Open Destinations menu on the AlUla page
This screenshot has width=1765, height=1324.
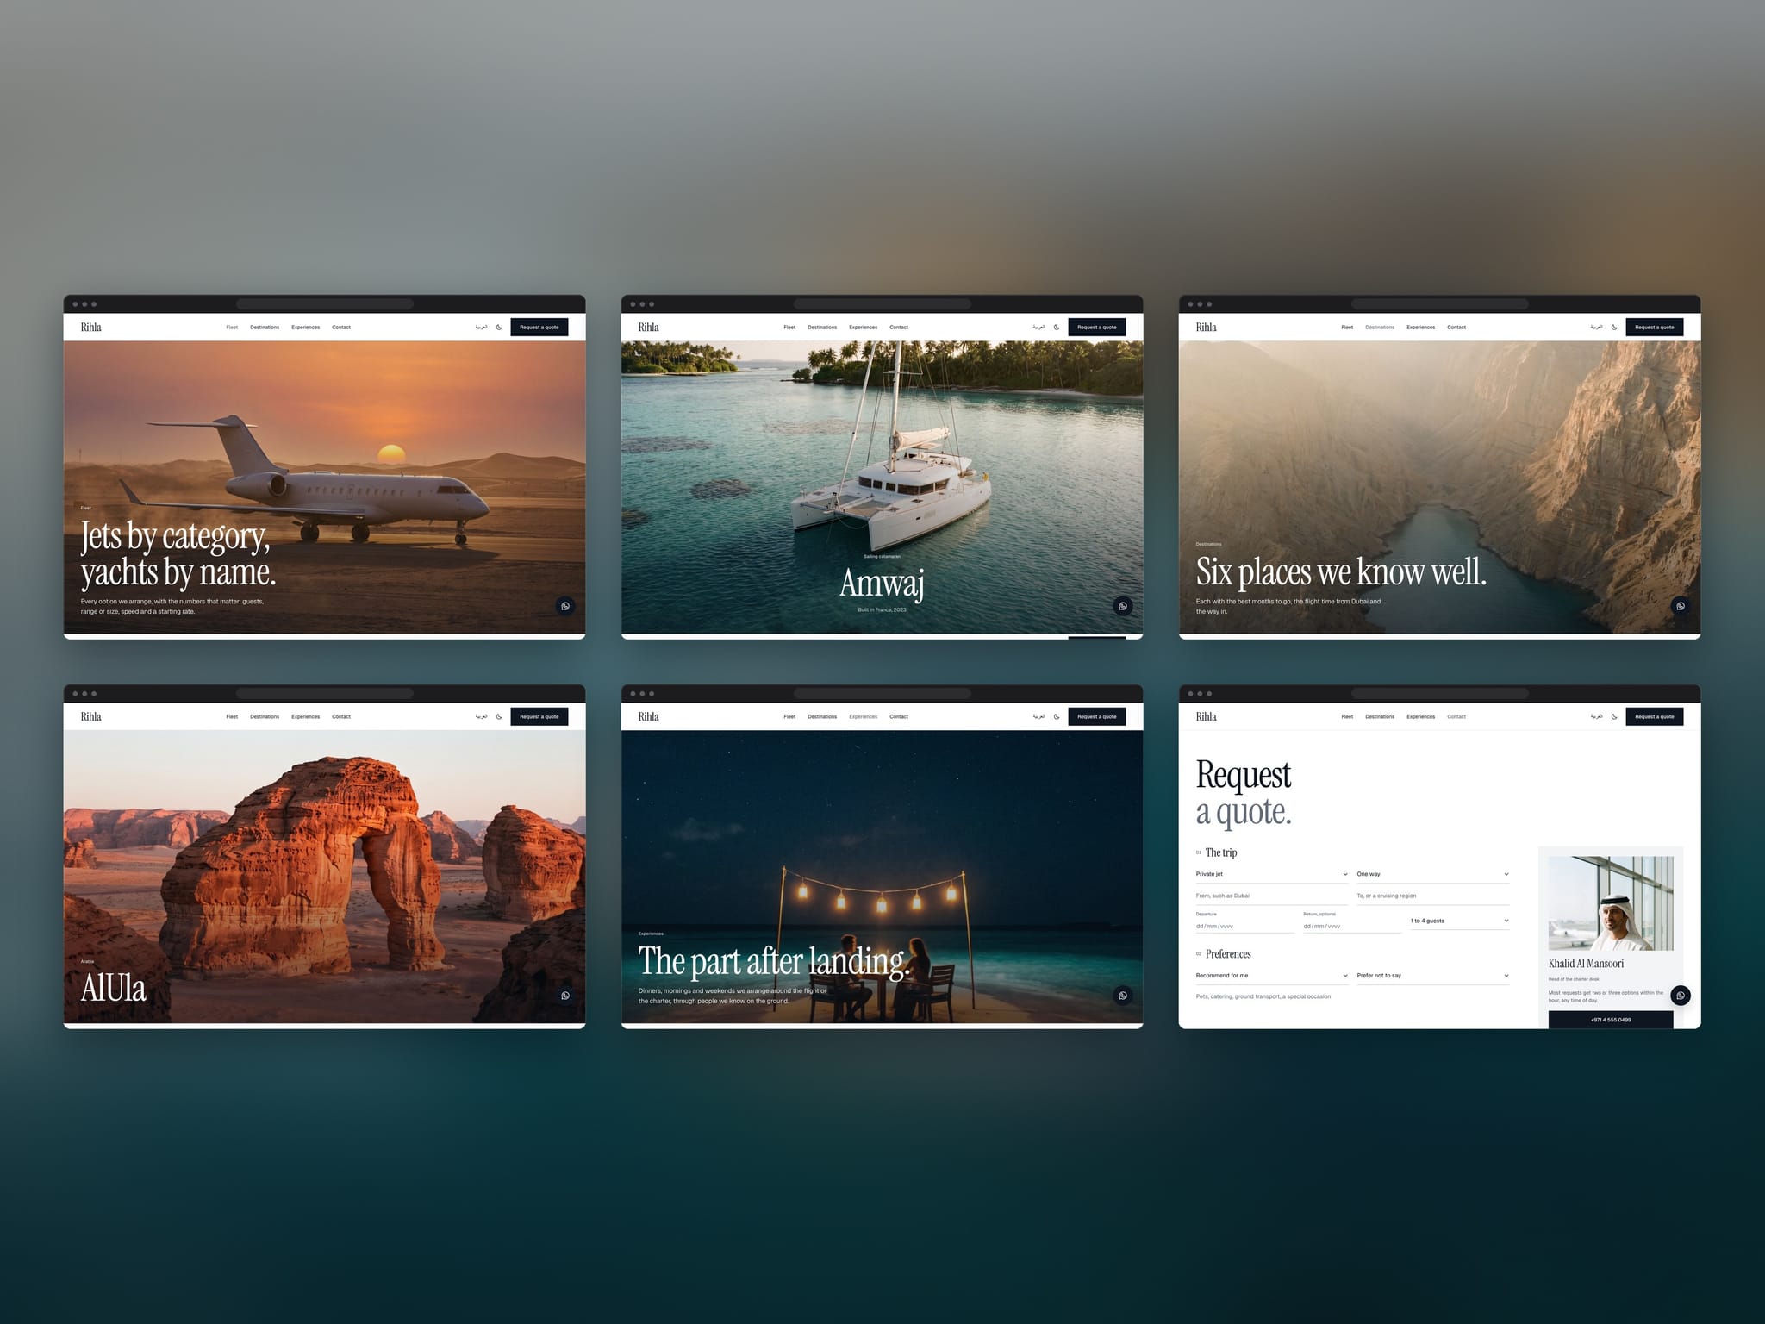pos(265,717)
